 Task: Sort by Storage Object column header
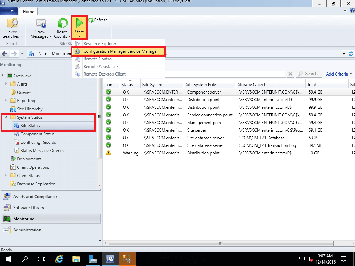270,84
